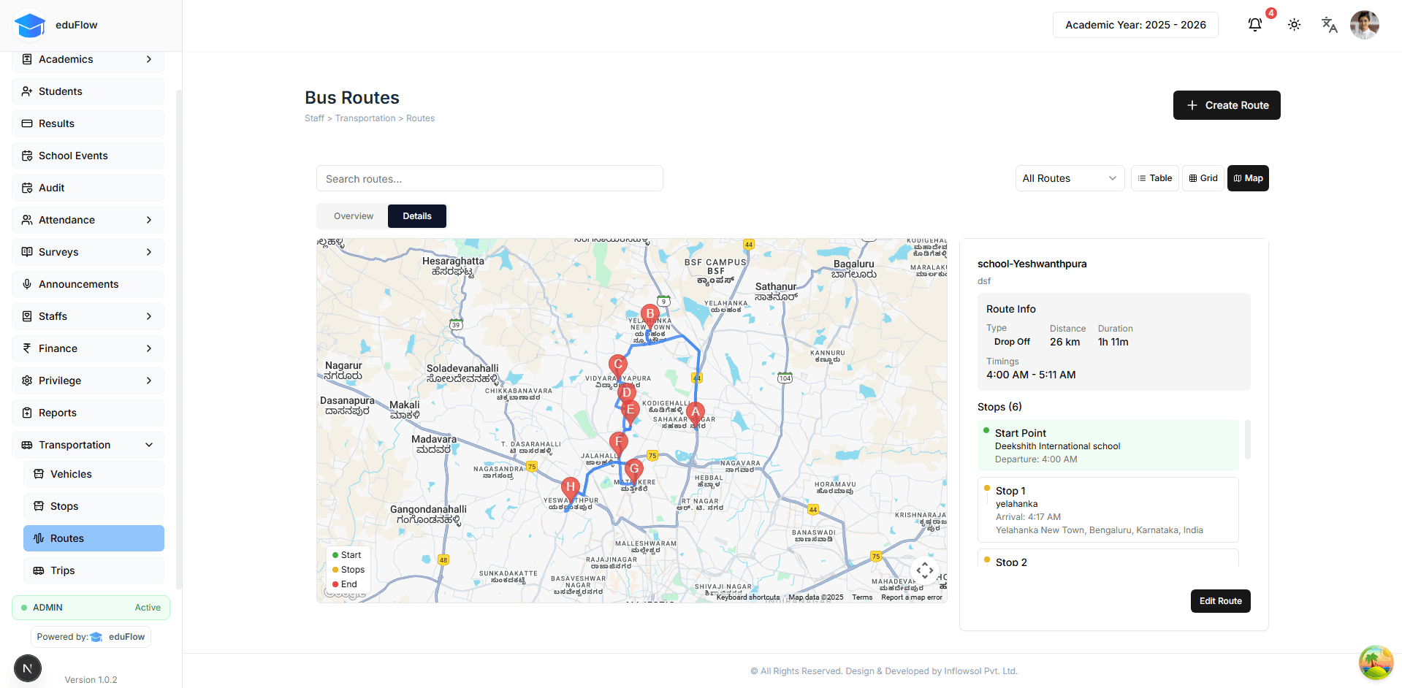Switch to Grid view

tap(1203, 178)
